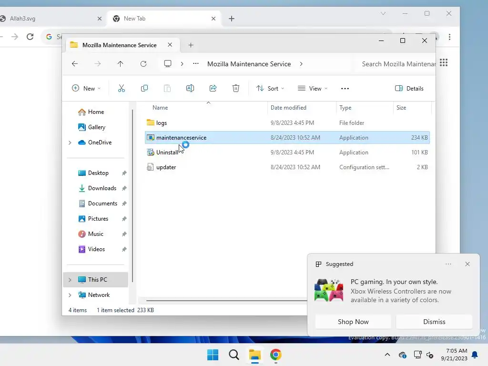
Task: Open the notification options ellipsis in the Suggested popup
Action: pyautogui.click(x=448, y=264)
